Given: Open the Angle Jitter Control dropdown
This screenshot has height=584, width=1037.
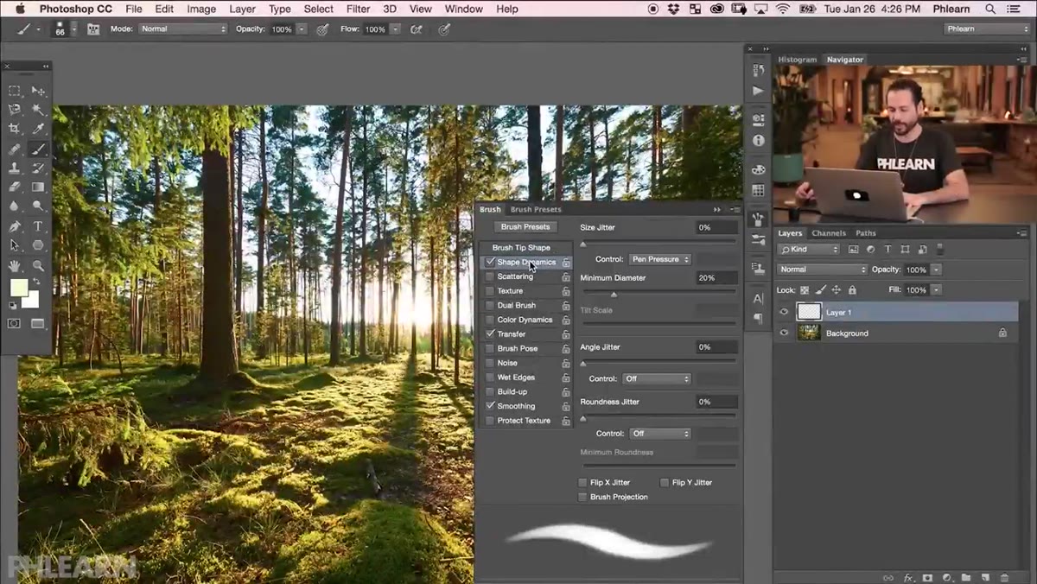Looking at the screenshot, I should click(657, 378).
